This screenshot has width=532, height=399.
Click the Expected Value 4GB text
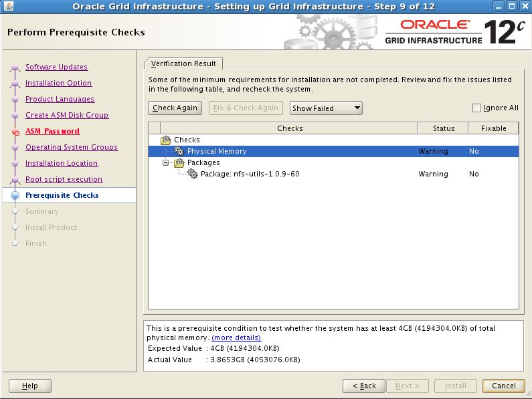coord(245,348)
